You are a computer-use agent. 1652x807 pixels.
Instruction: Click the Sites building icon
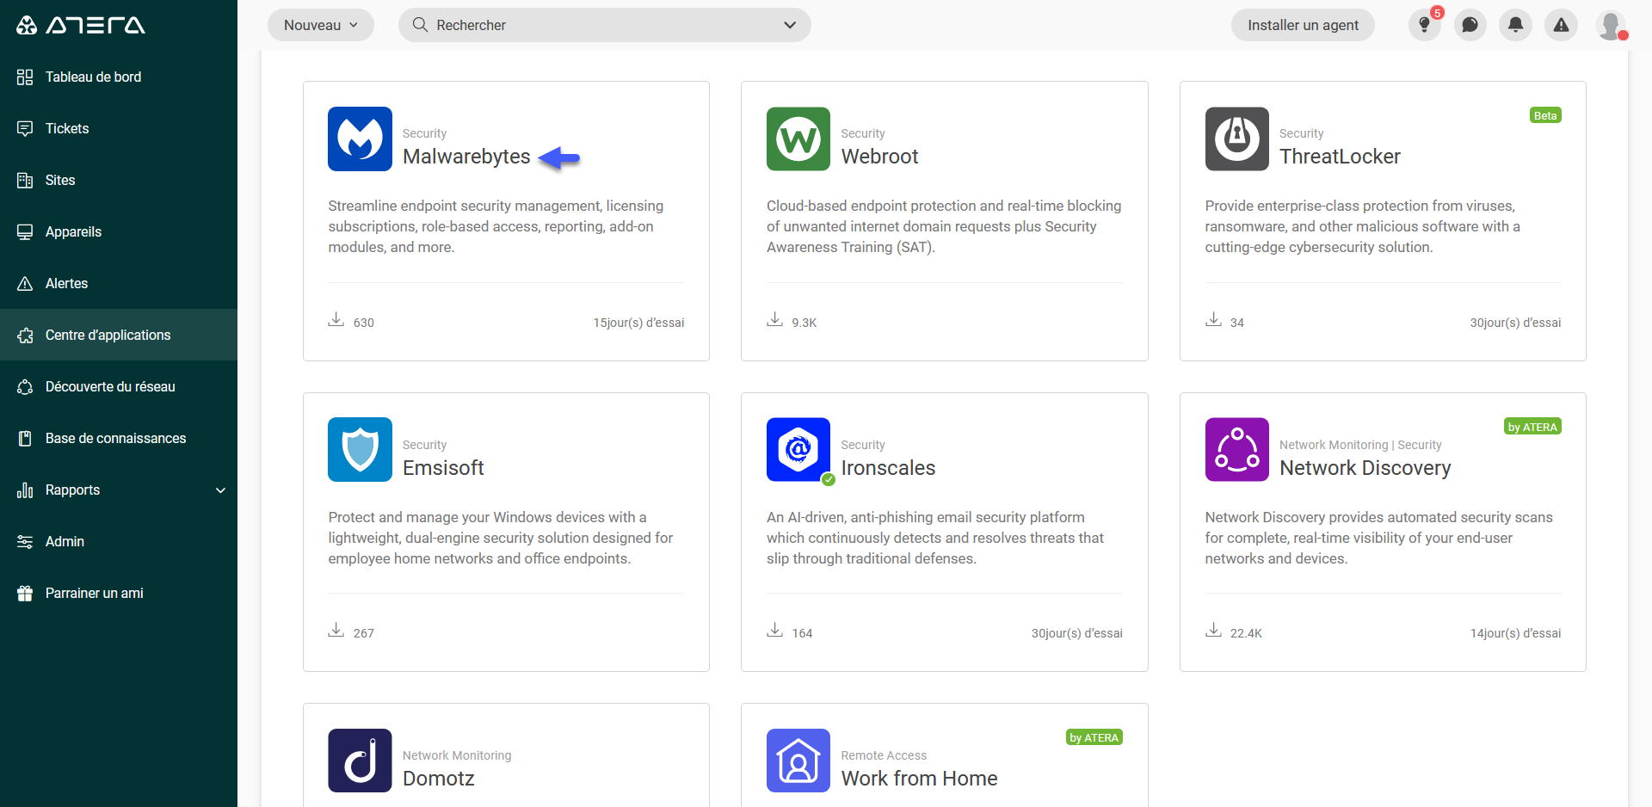coord(25,181)
